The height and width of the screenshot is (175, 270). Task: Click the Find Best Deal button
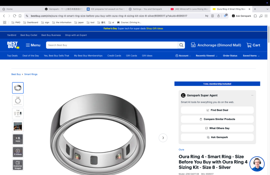tap(217, 110)
